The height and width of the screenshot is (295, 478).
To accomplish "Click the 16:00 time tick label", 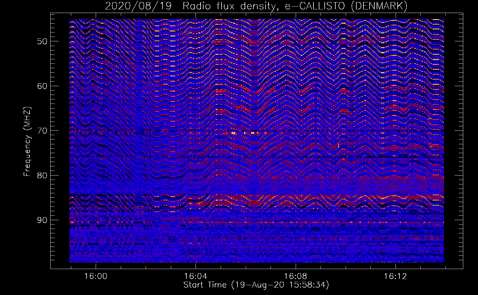I will 96,276.
